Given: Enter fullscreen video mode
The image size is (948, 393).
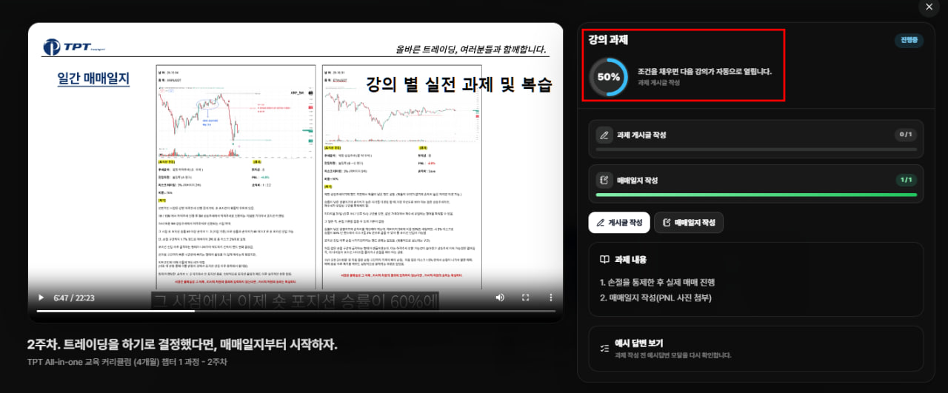Looking at the screenshot, I should [x=525, y=298].
